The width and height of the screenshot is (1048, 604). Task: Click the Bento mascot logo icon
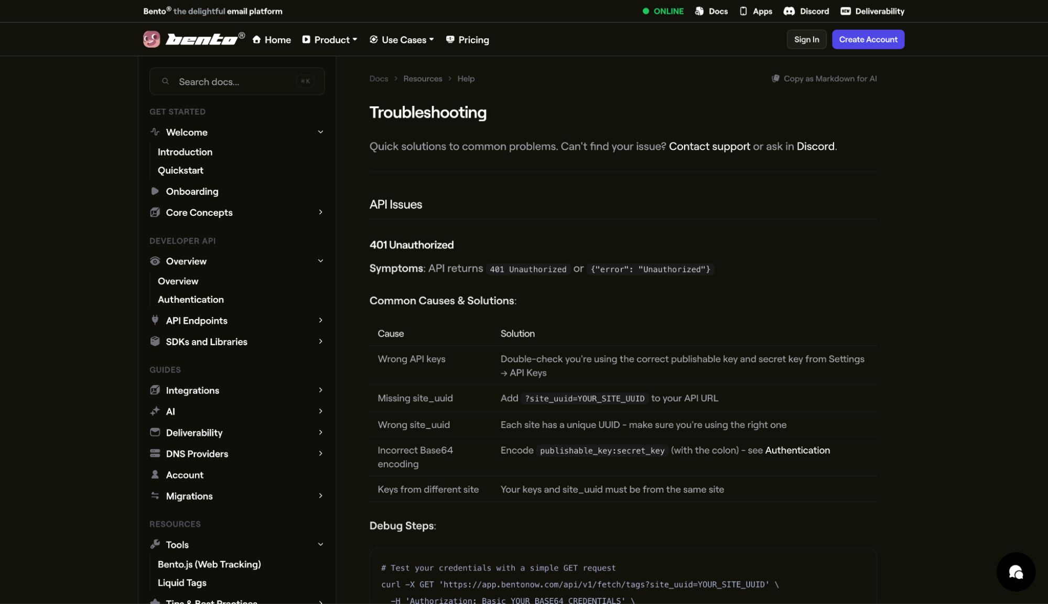[x=152, y=39]
